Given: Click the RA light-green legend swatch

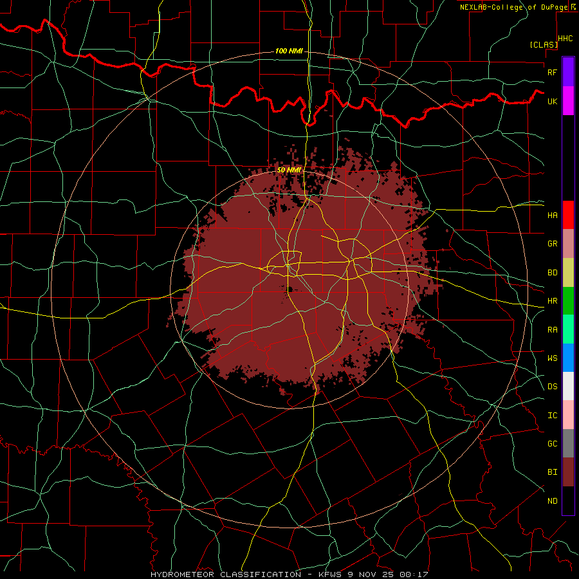Looking at the screenshot, I should pos(568,329).
